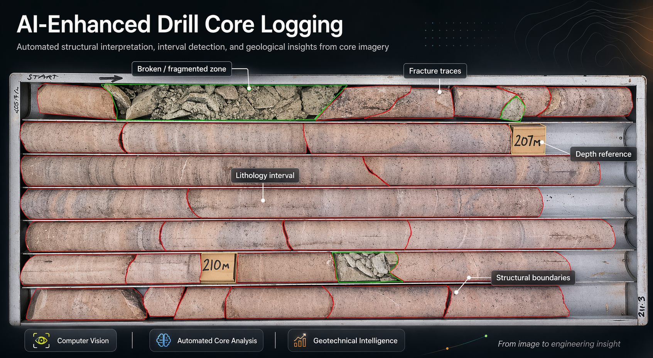This screenshot has height=358, width=653.
Task: Click the large green-outlined fragmented zone in top row
Action: click(x=224, y=103)
